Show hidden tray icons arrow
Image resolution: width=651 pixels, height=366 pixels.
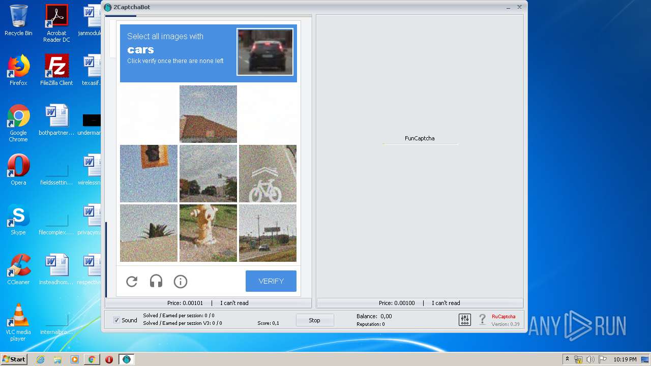tap(568, 359)
